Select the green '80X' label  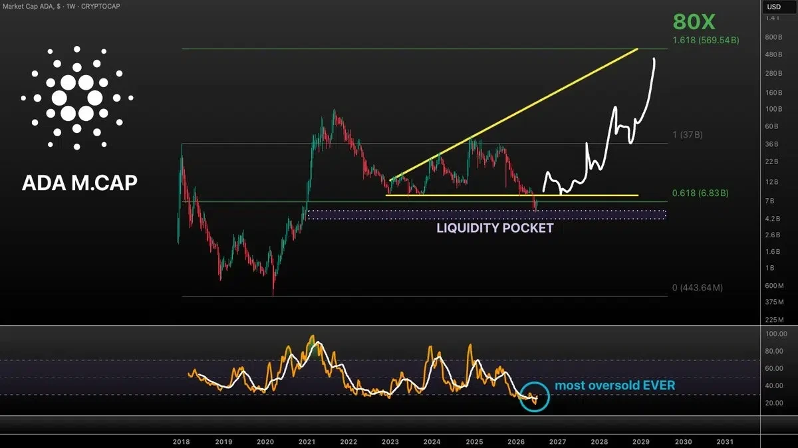point(694,22)
